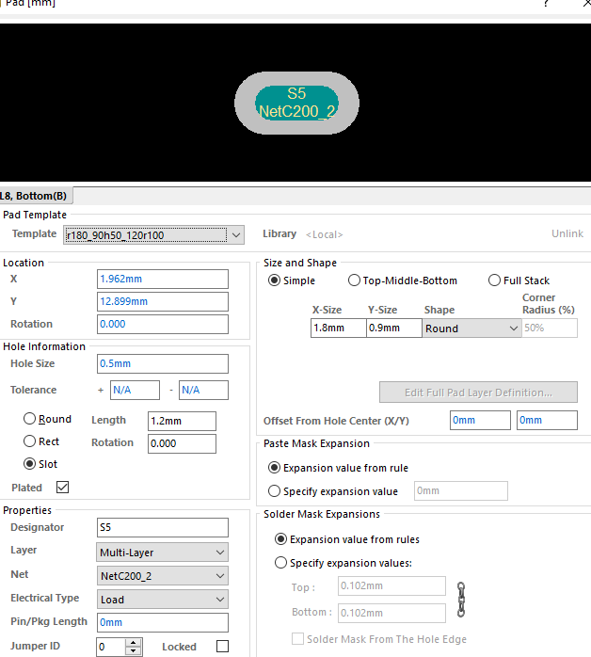This screenshot has height=657, width=591.
Task: Click the slot Length field
Action: (182, 421)
